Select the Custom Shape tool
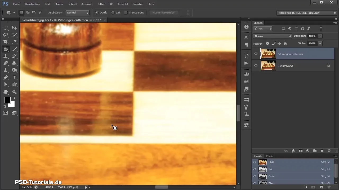This screenshot has height=190, width=339. click(x=15, y=85)
